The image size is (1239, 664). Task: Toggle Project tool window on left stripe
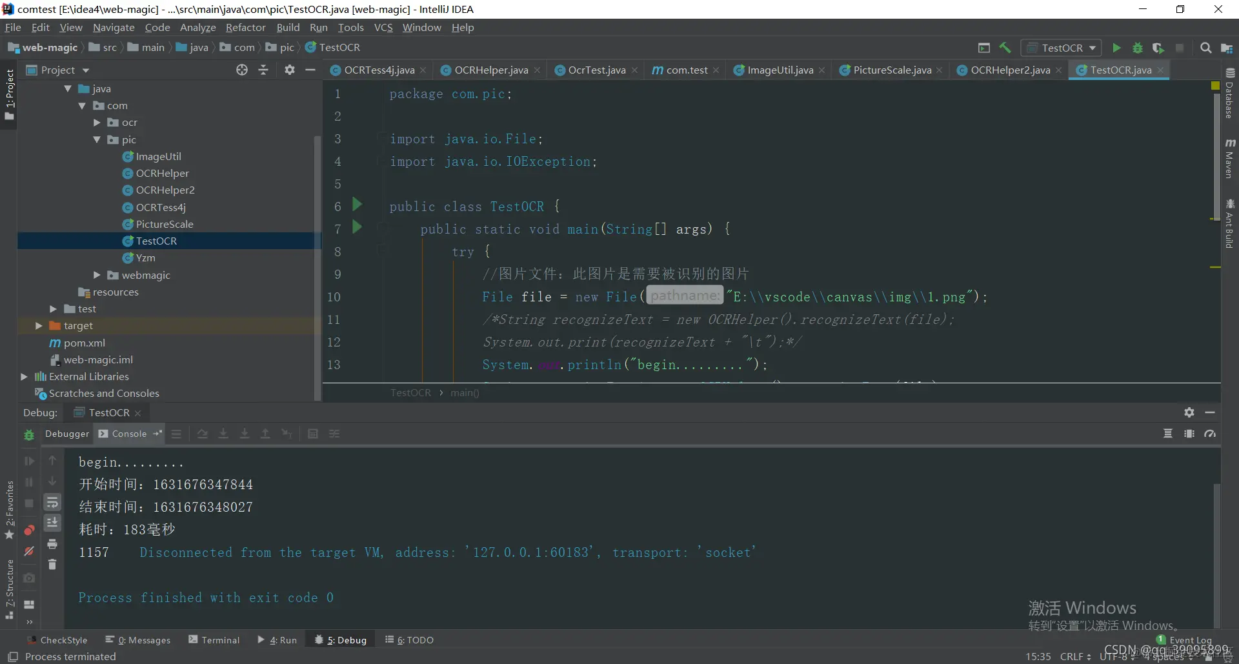click(9, 95)
